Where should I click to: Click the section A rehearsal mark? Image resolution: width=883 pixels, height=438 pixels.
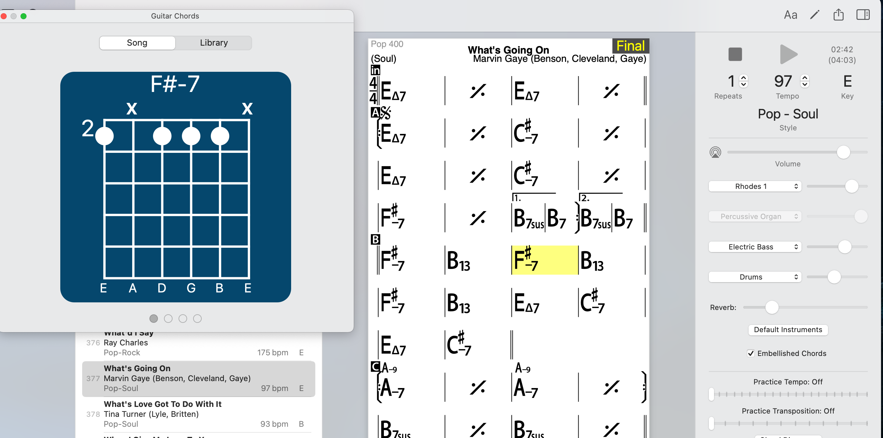pos(375,112)
